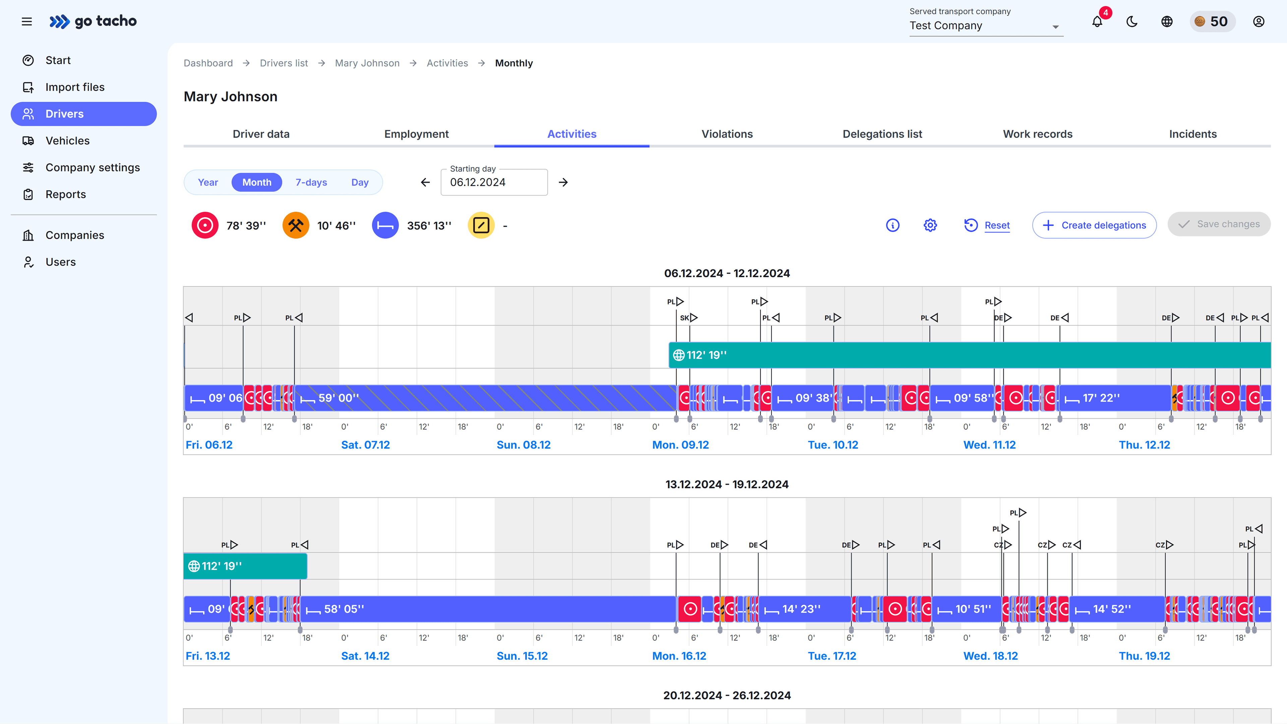Open the user account icon
Viewport: 1287px width, 724px height.
coord(1259,21)
